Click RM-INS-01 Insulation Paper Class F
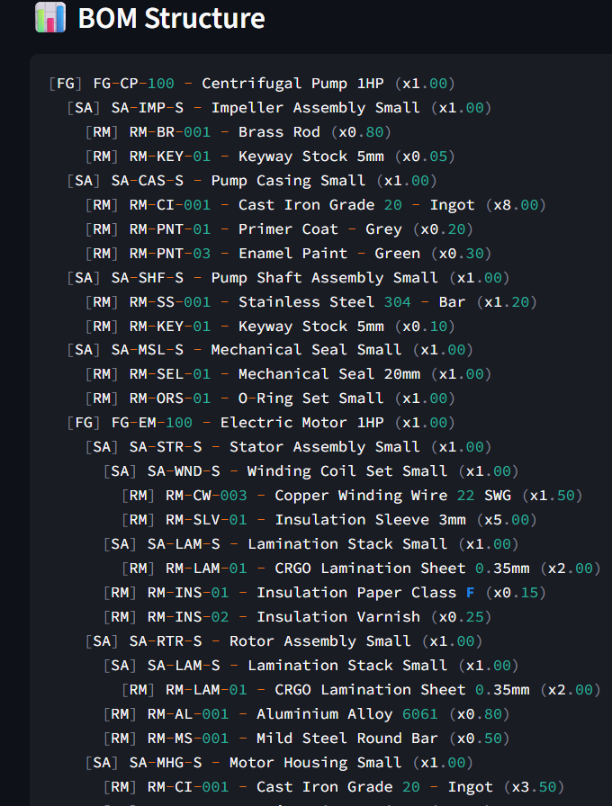612x806 pixels. click(x=324, y=593)
